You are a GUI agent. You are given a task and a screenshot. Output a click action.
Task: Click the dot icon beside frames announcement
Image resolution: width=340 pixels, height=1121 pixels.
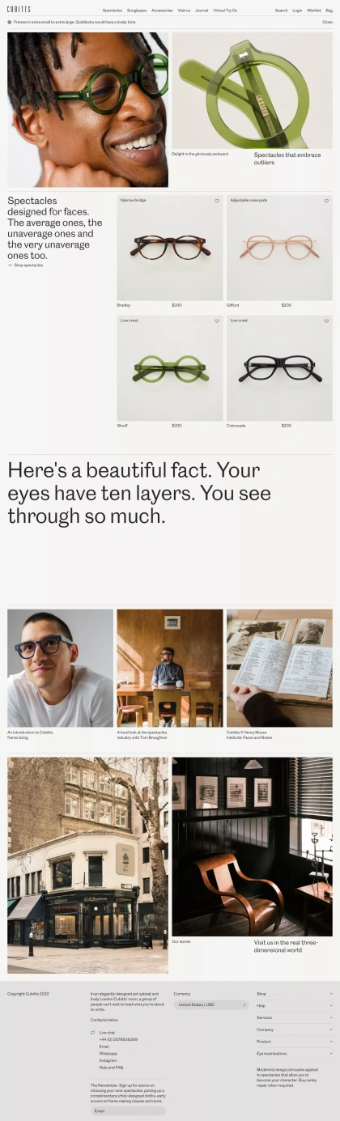coord(9,23)
